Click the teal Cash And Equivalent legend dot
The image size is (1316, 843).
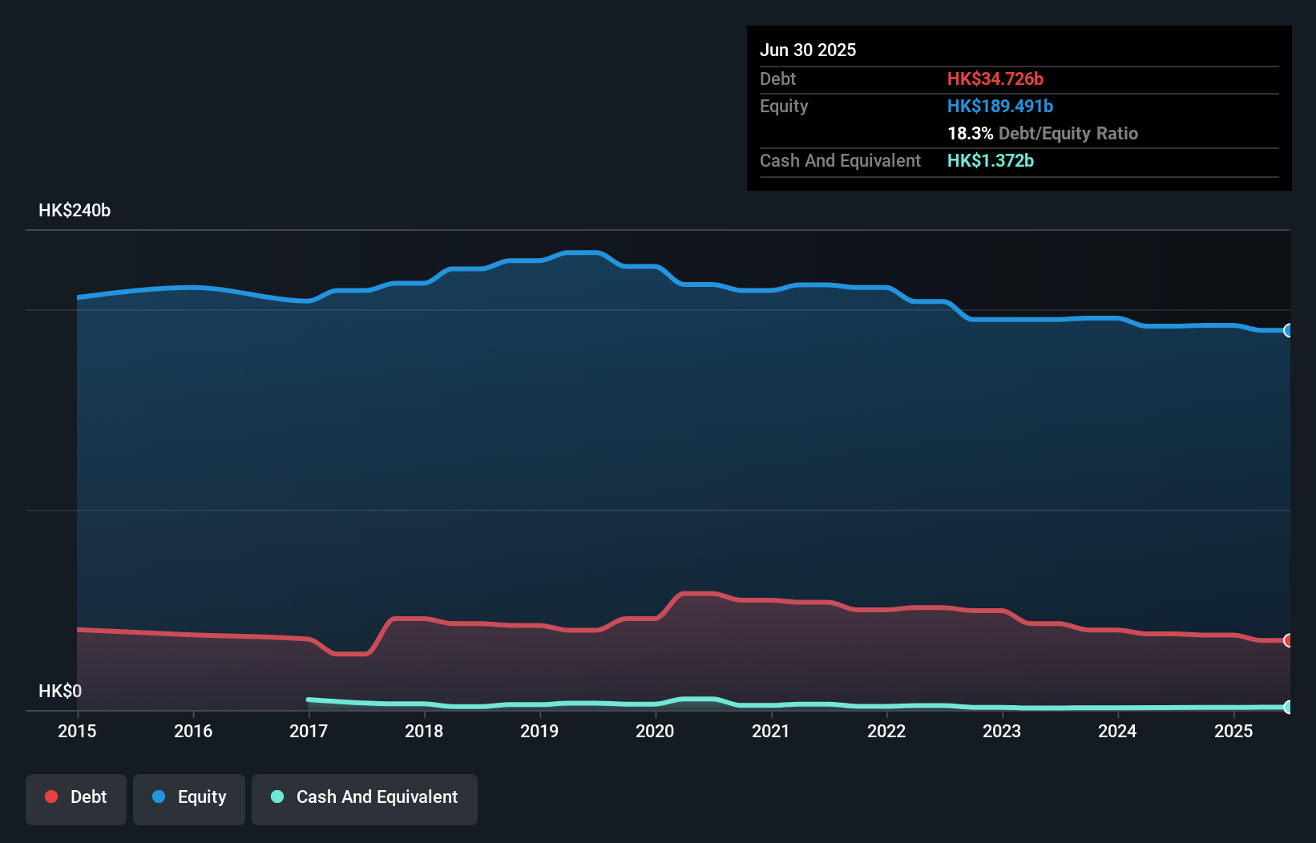click(276, 797)
